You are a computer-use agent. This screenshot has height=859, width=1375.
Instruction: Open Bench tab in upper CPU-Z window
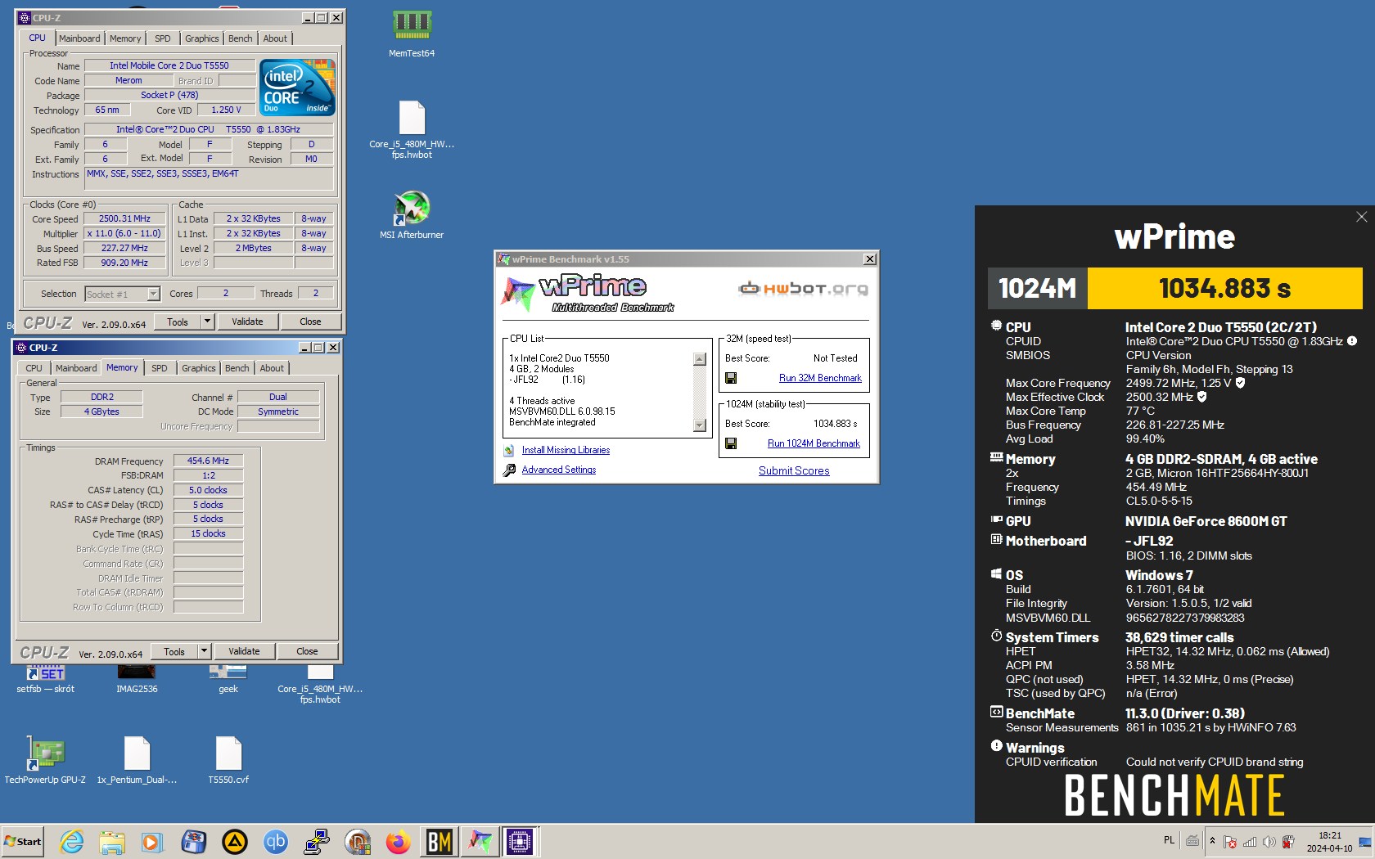(x=241, y=38)
